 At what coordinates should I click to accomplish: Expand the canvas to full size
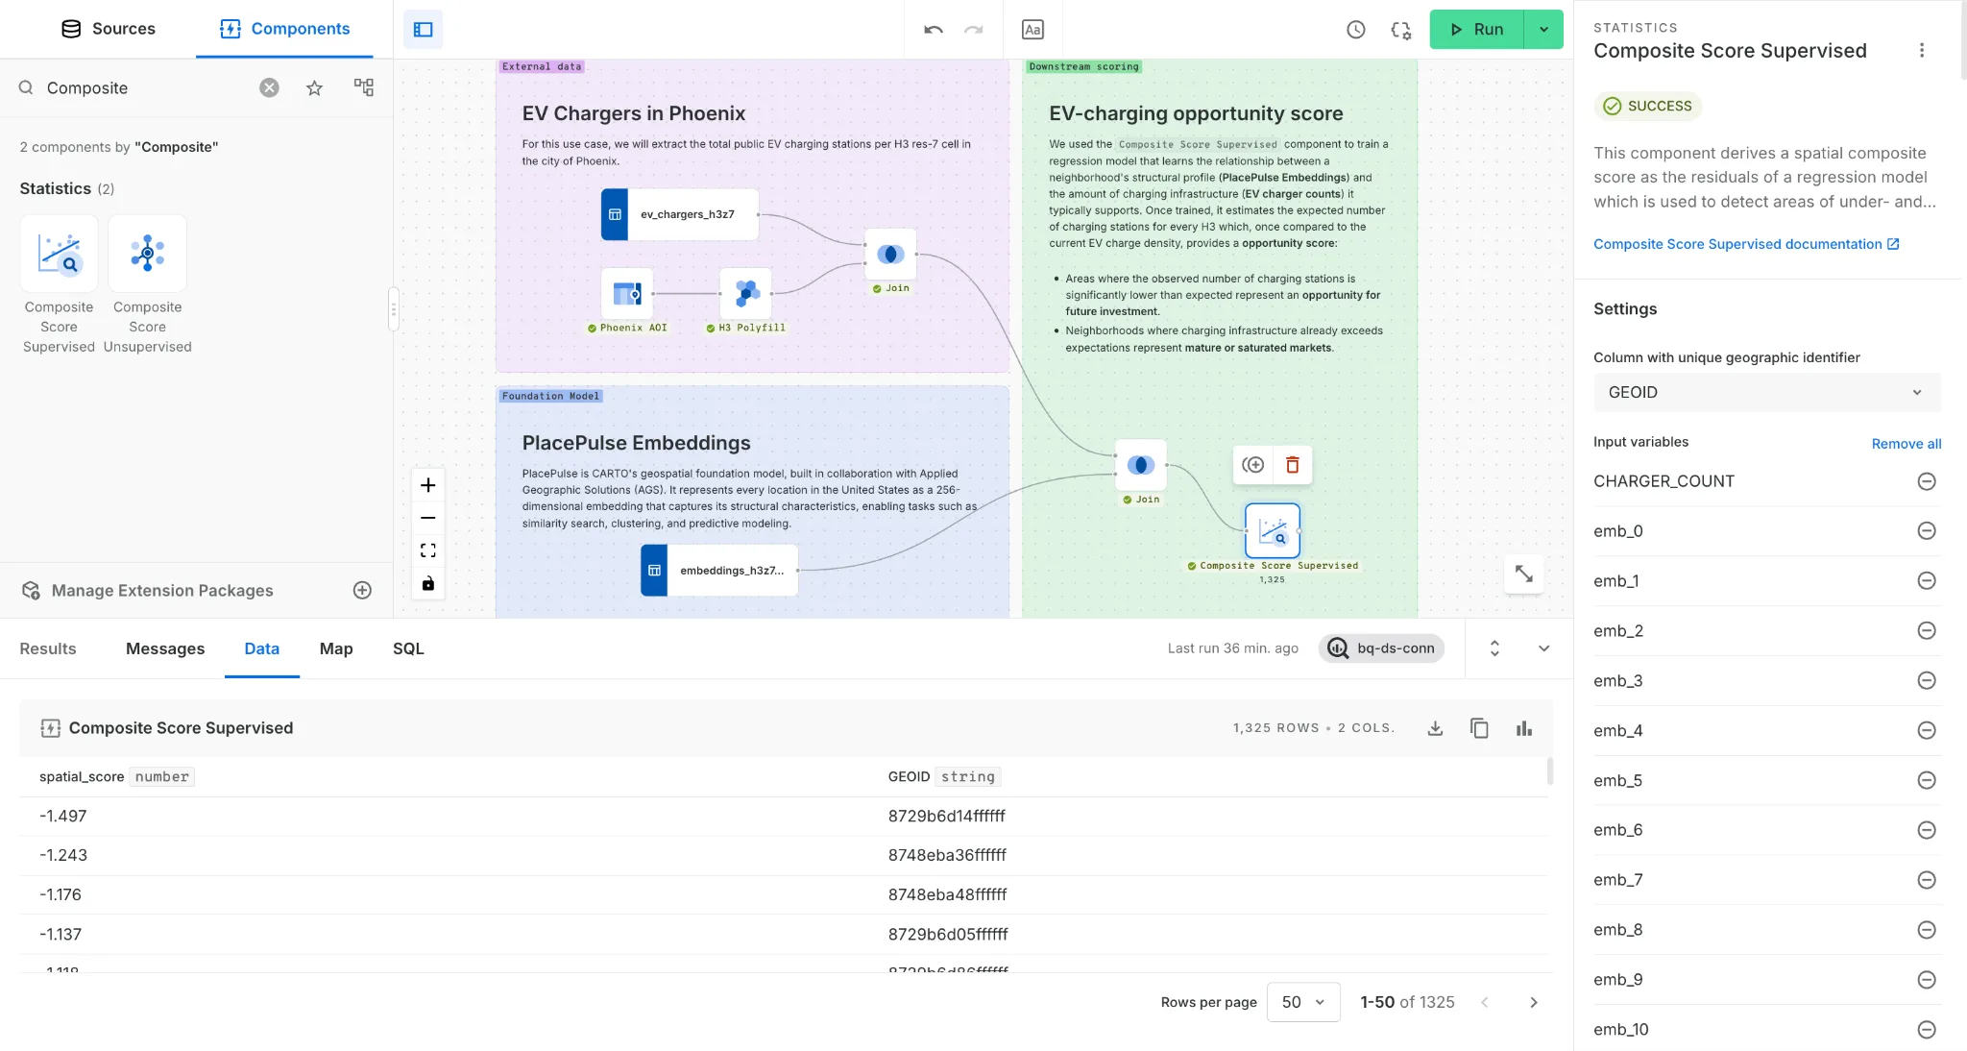pos(1524,574)
